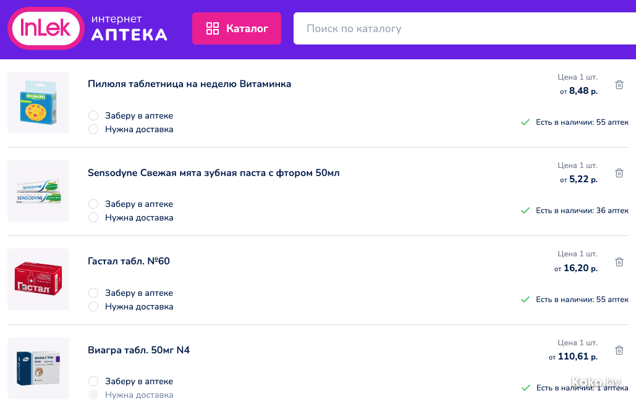This screenshot has height=404, width=636.
Task: Click the catalog search field
Action: pyautogui.click(x=464, y=28)
